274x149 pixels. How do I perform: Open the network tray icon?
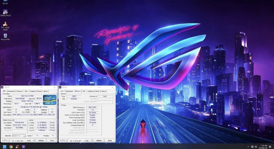tap(252, 147)
